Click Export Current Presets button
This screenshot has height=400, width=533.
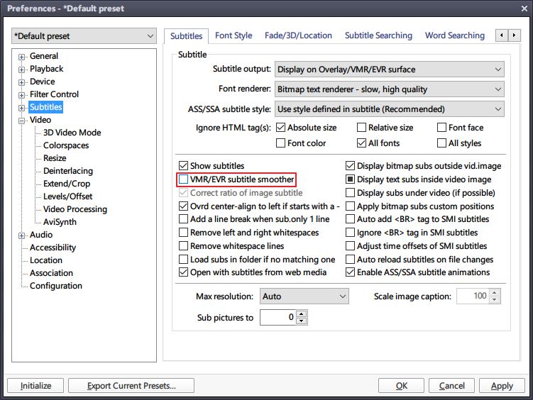coord(131,386)
